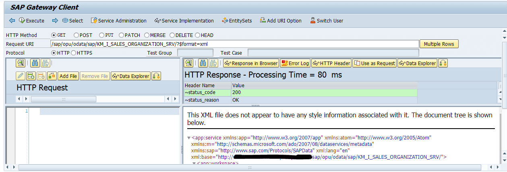Select the PUT HTTP method
The image size is (507, 172).
click(101, 35)
